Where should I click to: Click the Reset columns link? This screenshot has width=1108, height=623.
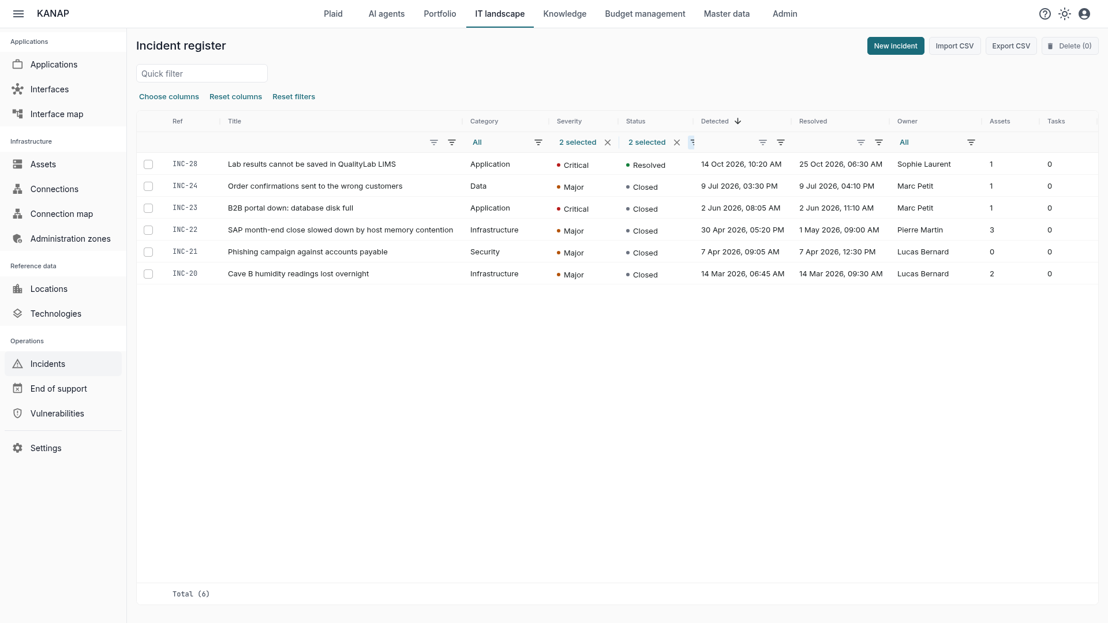(235, 97)
